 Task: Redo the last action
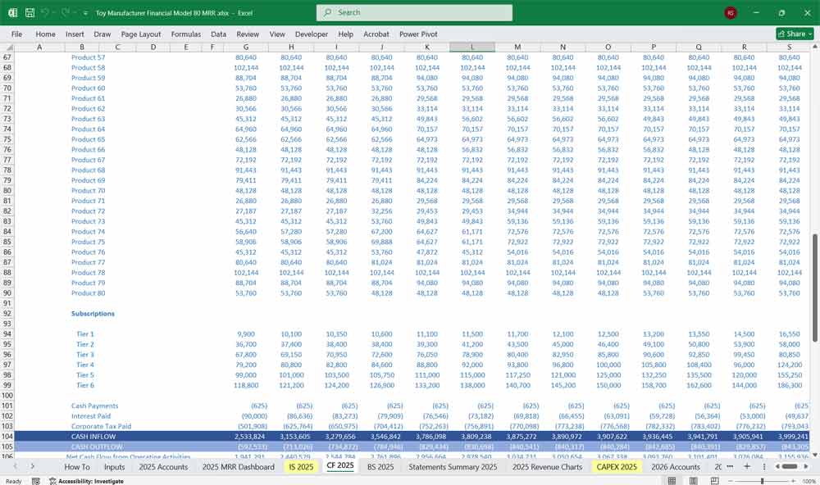coord(66,12)
